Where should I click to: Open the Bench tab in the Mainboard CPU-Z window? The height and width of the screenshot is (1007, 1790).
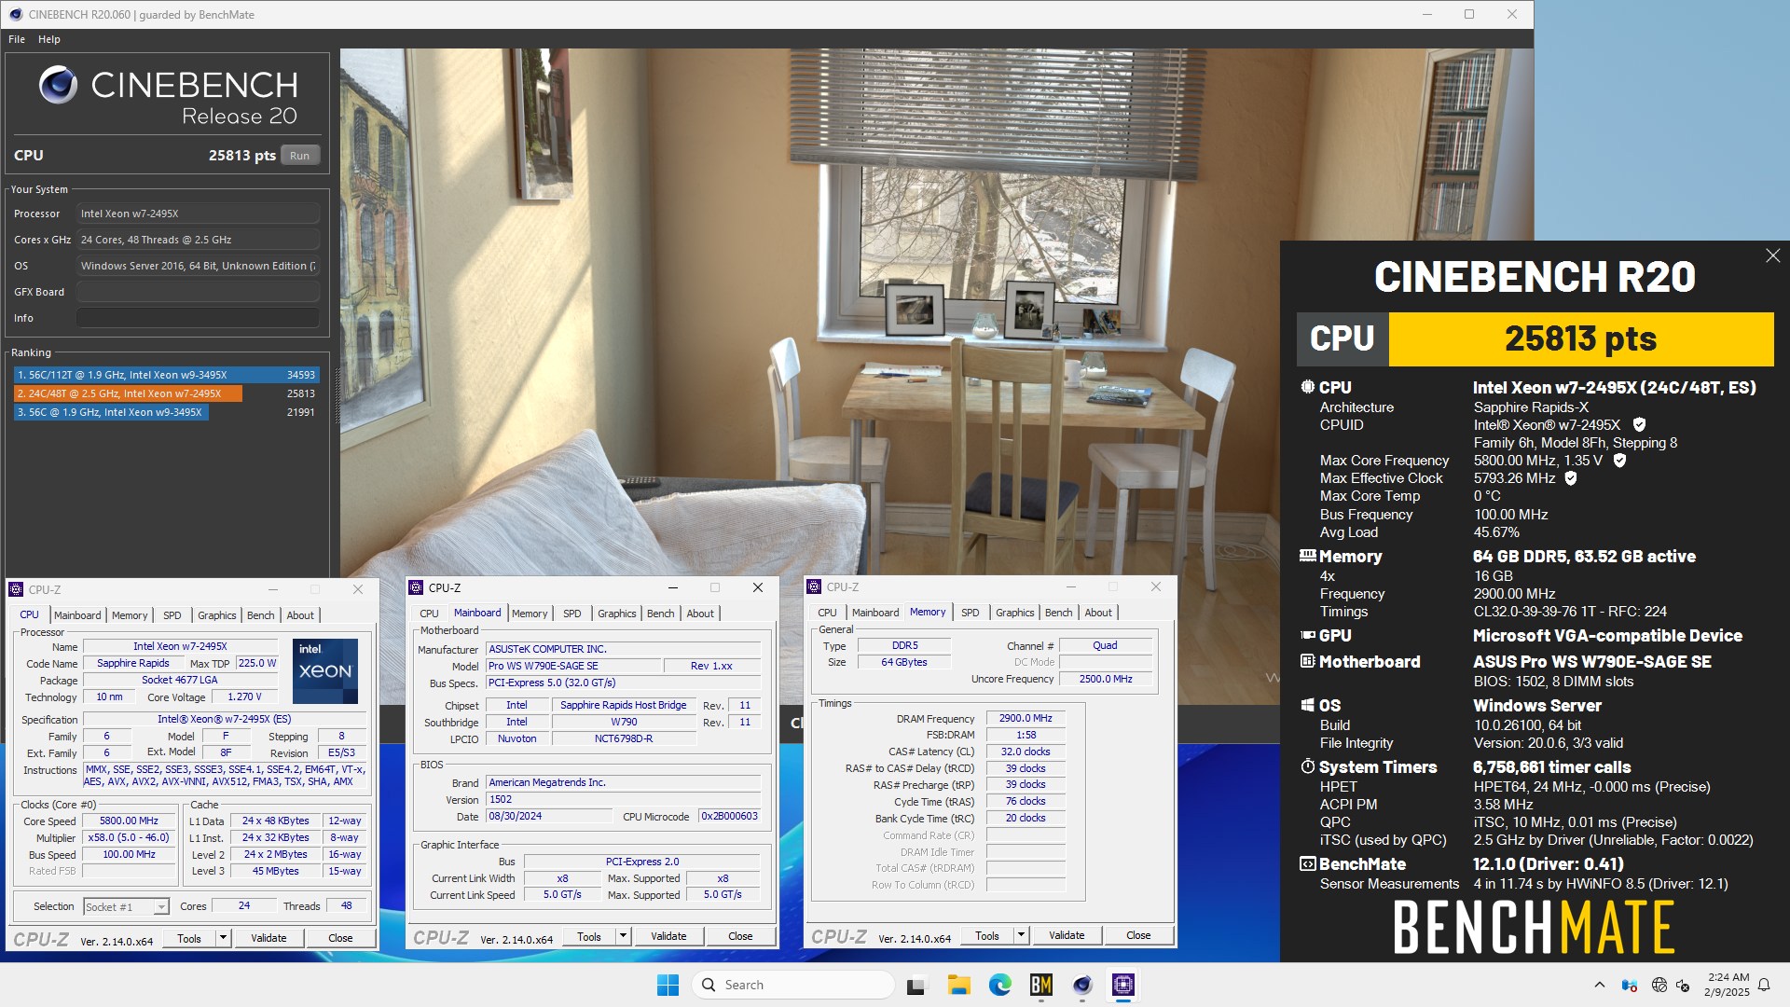pos(660,614)
